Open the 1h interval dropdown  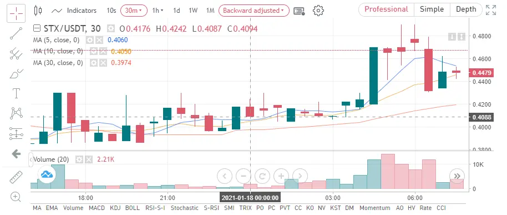click(x=158, y=11)
